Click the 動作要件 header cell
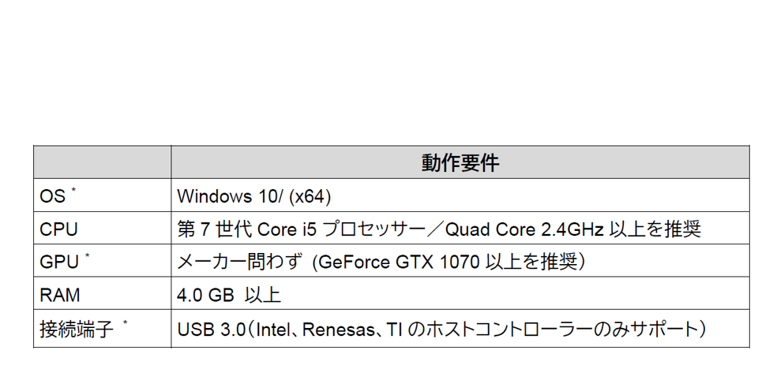Viewport: 773px width, 365px height. point(460,162)
